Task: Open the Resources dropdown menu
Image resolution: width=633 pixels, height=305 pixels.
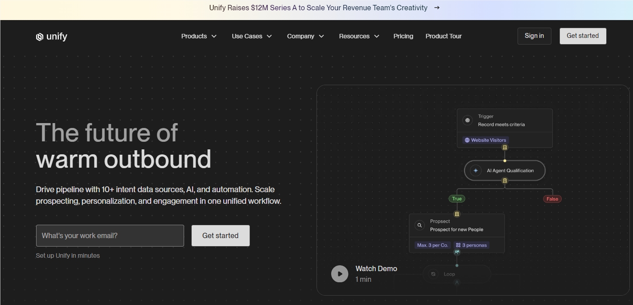Action: tap(359, 36)
